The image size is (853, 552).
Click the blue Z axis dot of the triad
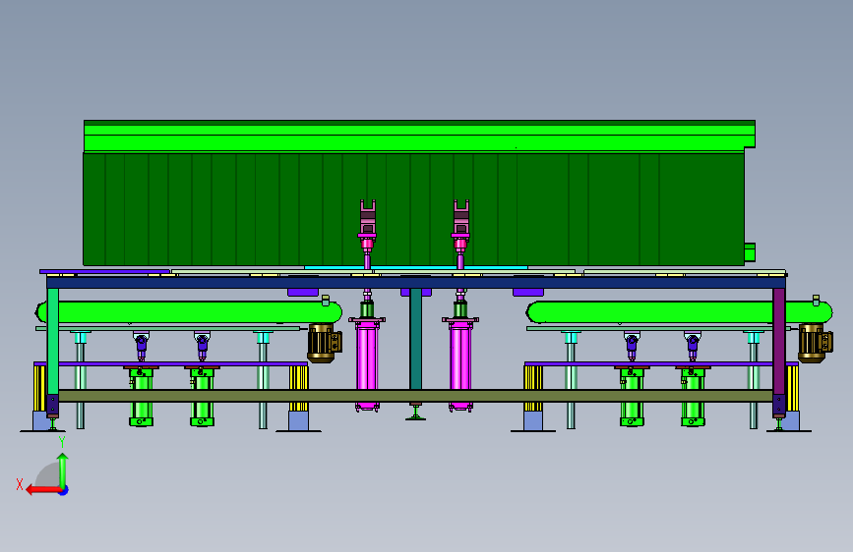(x=64, y=490)
